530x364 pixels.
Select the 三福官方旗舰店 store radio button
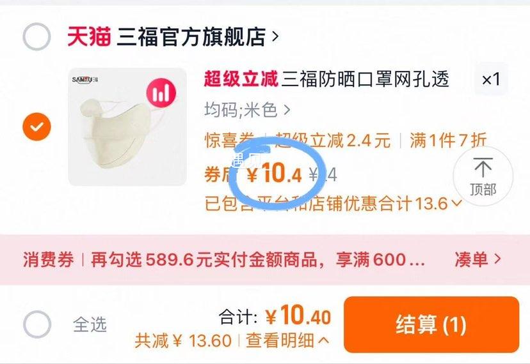click(36, 36)
